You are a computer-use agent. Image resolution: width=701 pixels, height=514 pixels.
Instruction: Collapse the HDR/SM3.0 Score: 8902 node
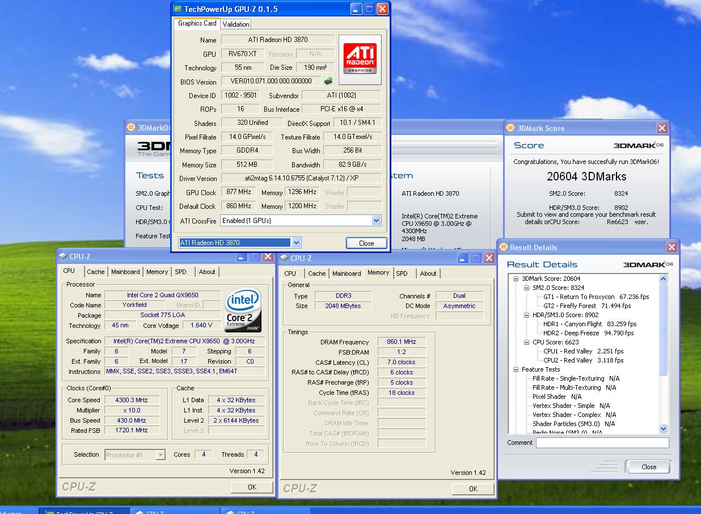(527, 315)
